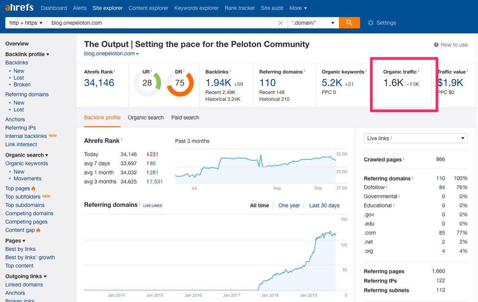
Task: Click the 5.2K organic keywords value
Action: [332, 83]
